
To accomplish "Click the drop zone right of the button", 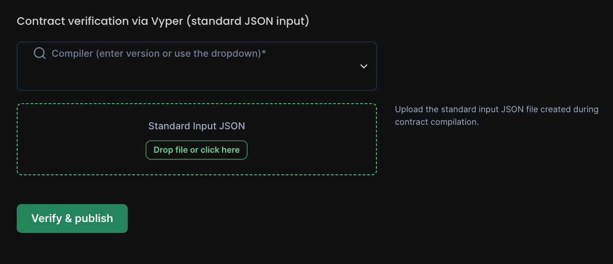I will (311, 150).
